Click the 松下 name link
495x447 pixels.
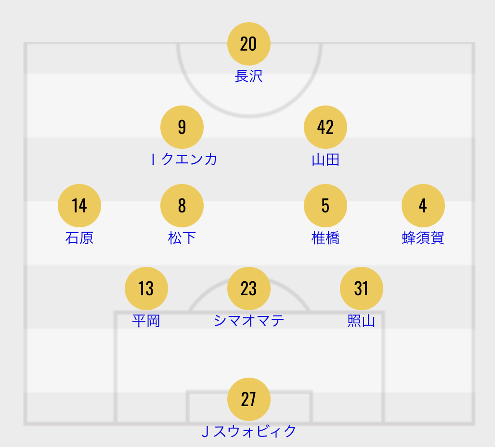[182, 238]
